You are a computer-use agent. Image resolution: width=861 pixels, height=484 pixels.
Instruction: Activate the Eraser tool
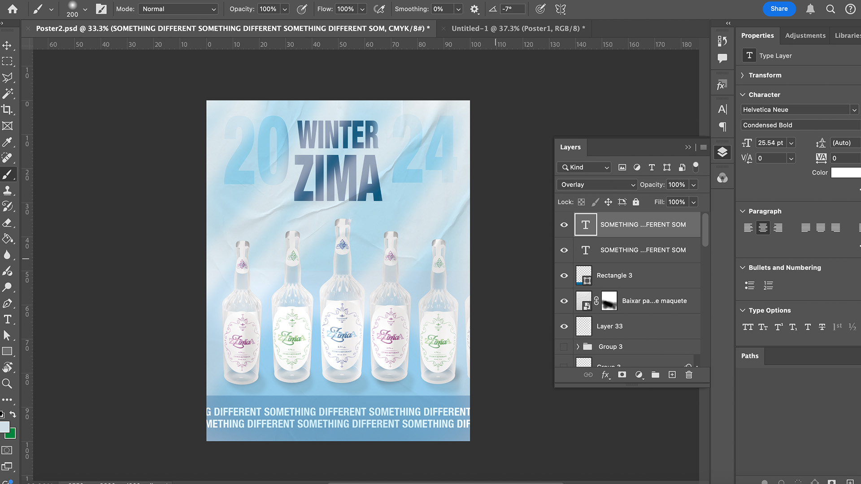point(8,223)
